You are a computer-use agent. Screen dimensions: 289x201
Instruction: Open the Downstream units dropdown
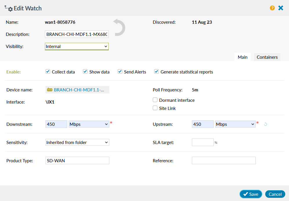tap(89, 124)
